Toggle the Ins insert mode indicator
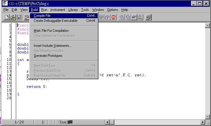 tap(63, 122)
